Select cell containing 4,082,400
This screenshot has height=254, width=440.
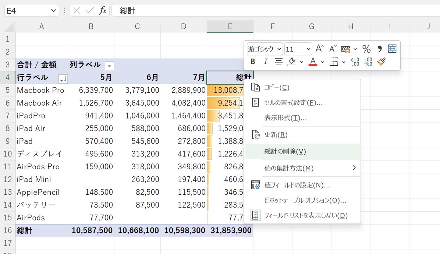pyautogui.click(x=184, y=103)
